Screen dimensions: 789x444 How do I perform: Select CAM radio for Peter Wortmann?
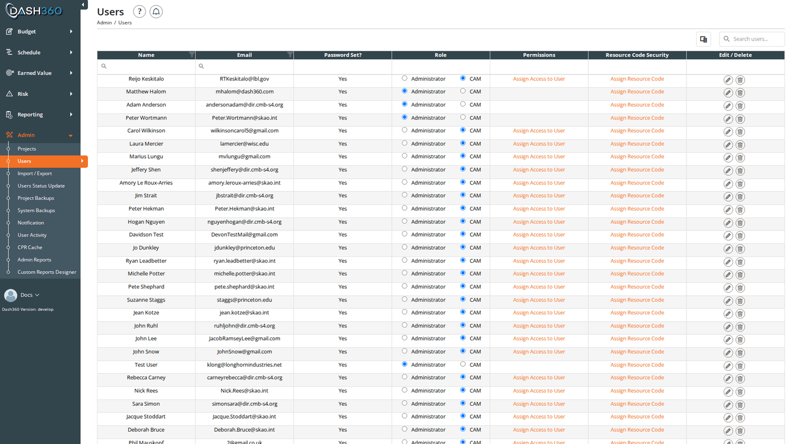pos(463,117)
